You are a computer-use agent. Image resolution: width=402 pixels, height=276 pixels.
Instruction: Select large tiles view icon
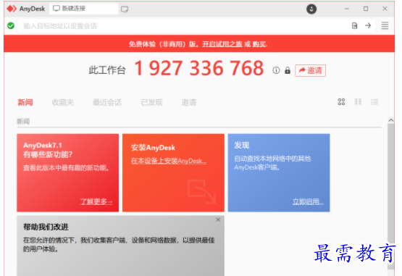(x=341, y=102)
